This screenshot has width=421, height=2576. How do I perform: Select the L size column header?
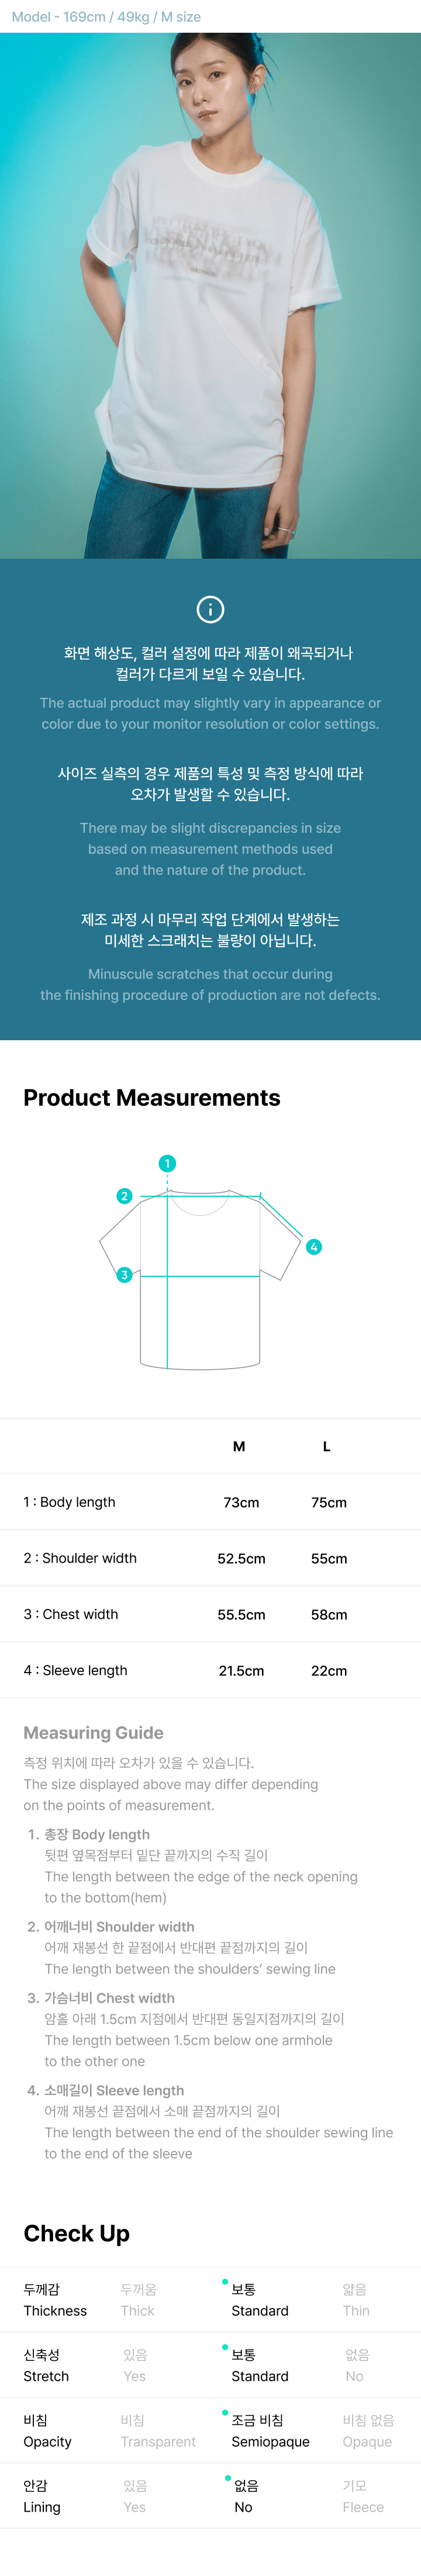point(327,1446)
